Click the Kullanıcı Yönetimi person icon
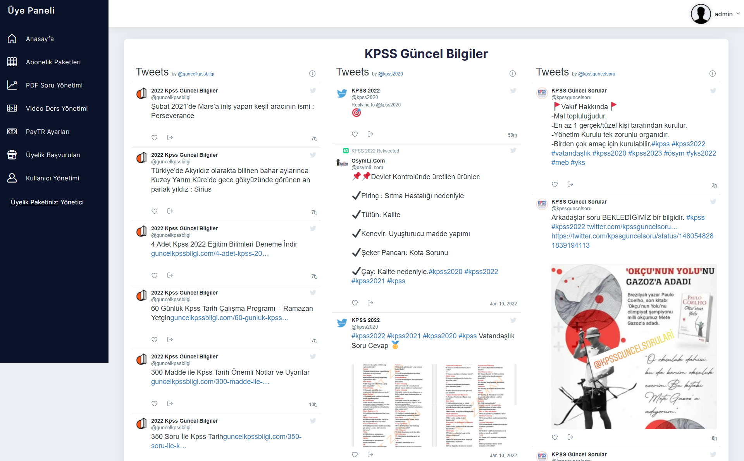 click(x=12, y=178)
